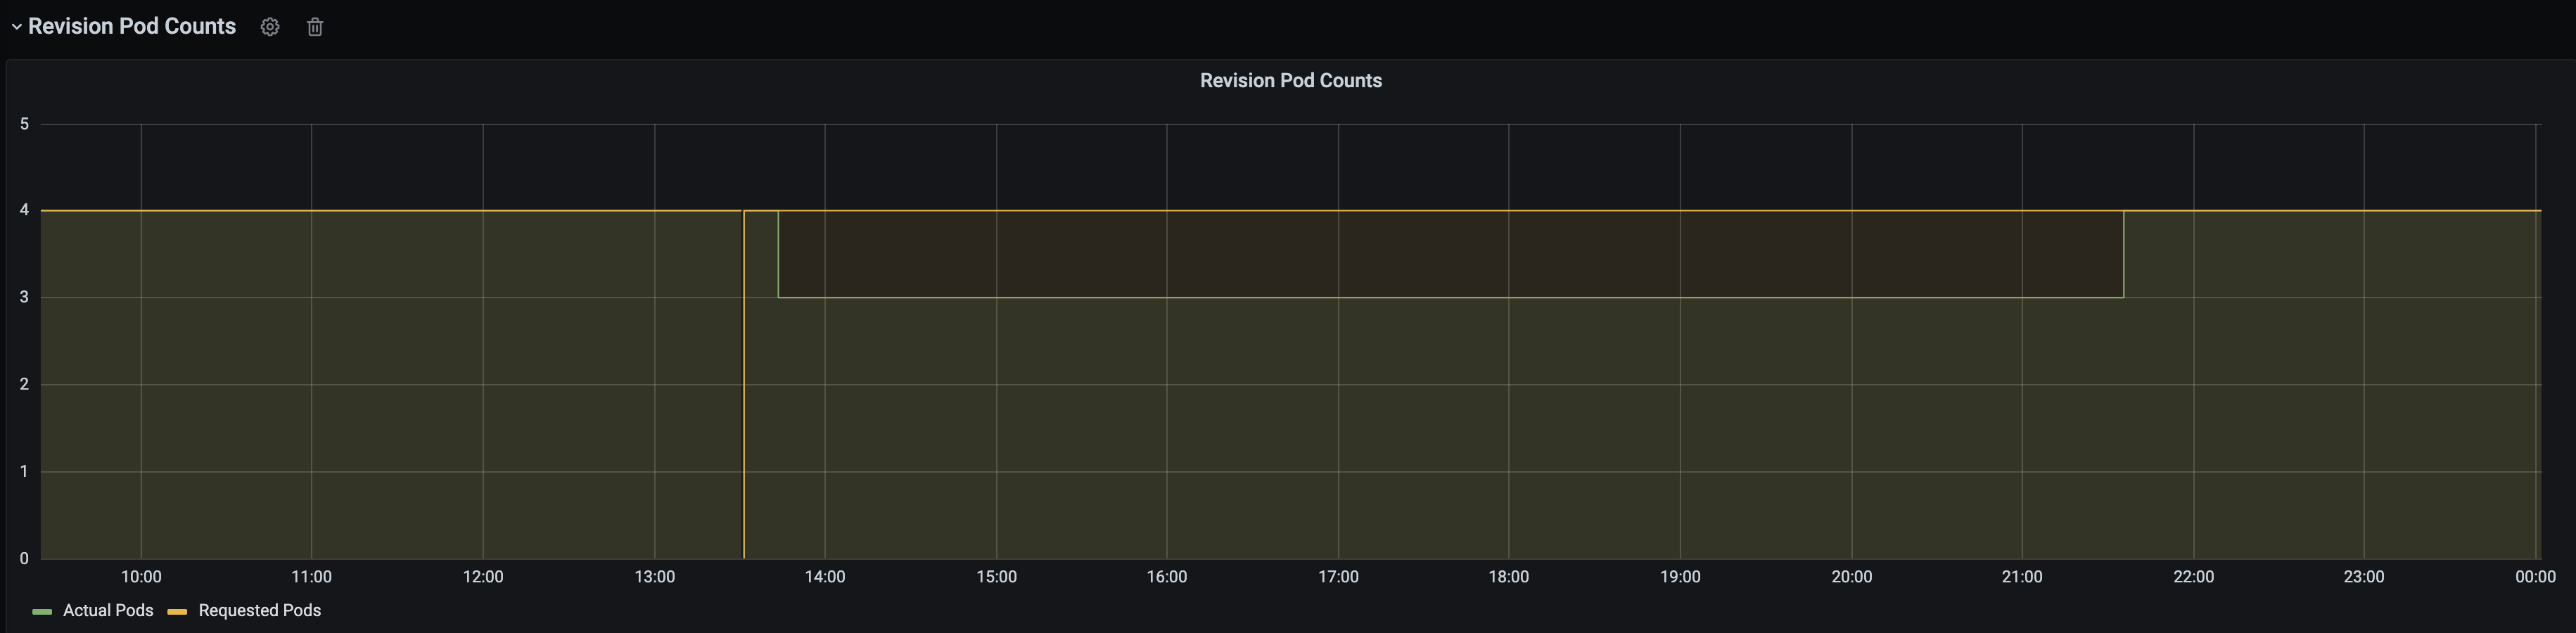Click the yellow Requested Pods color swatch

click(x=177, y=611)
